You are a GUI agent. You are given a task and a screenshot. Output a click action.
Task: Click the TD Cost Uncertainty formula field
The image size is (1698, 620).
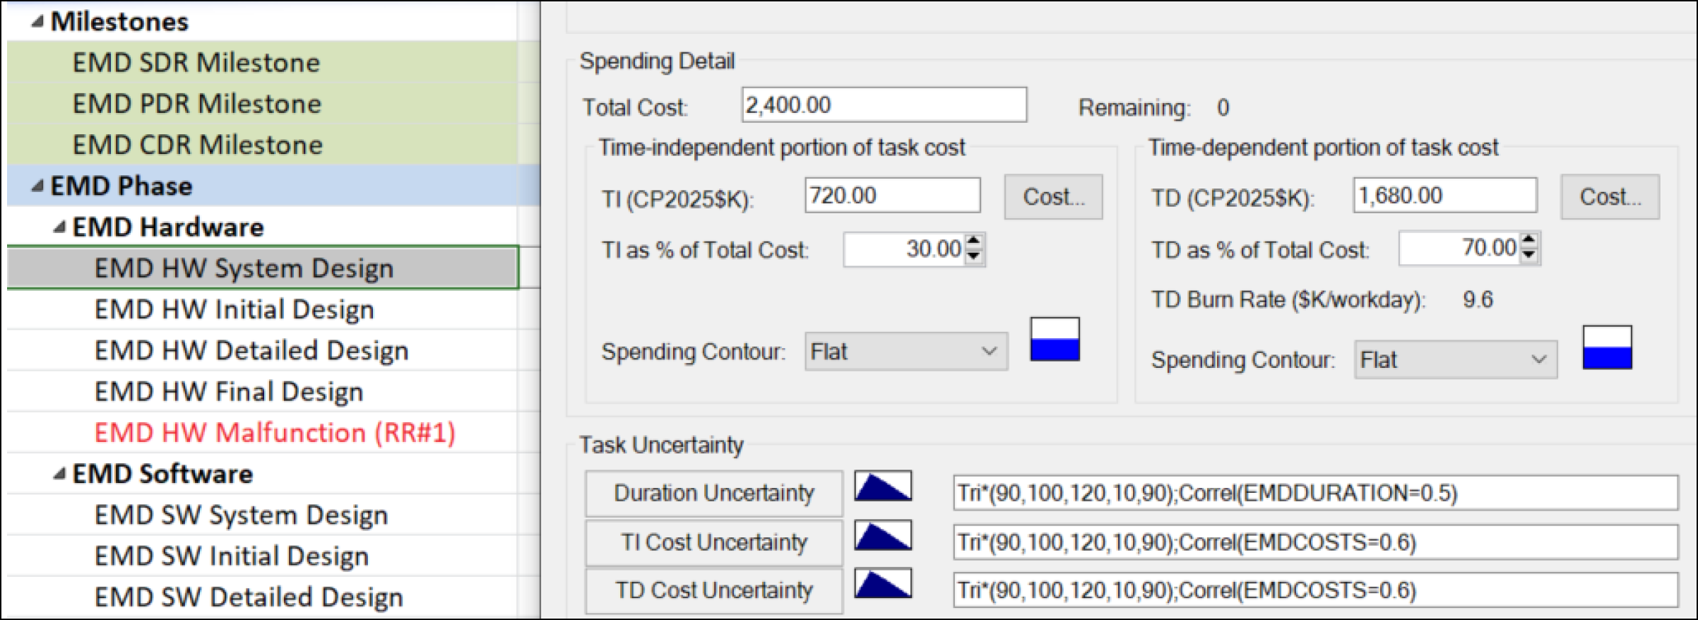click(x=1314, y=590)
